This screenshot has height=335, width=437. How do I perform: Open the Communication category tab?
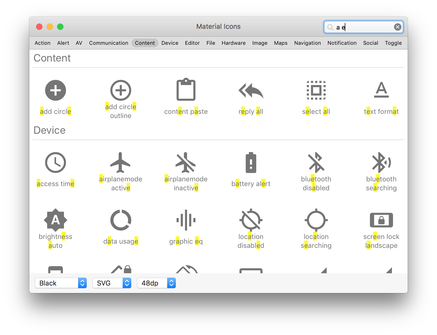click(109, 43)
